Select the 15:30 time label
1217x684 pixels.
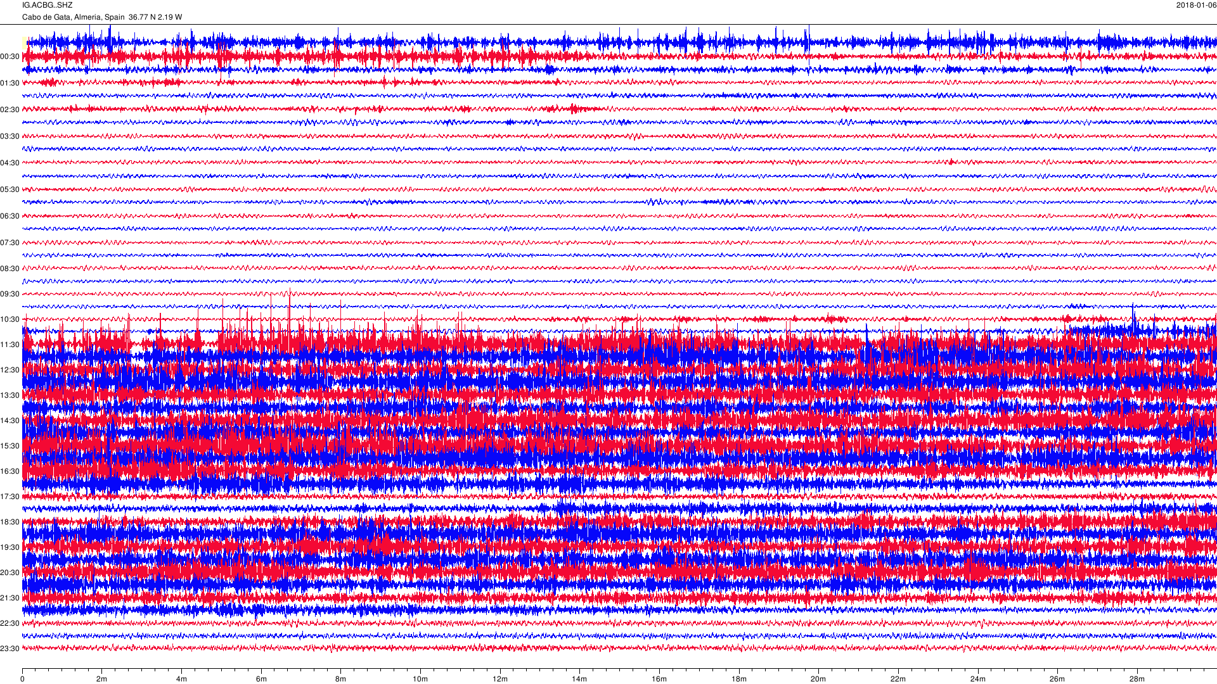(10, 446)
